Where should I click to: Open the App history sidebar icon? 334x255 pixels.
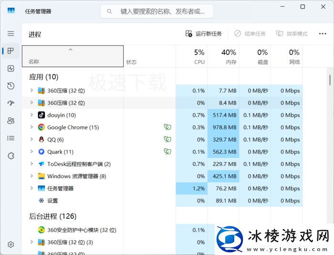(x=10, y=86)
